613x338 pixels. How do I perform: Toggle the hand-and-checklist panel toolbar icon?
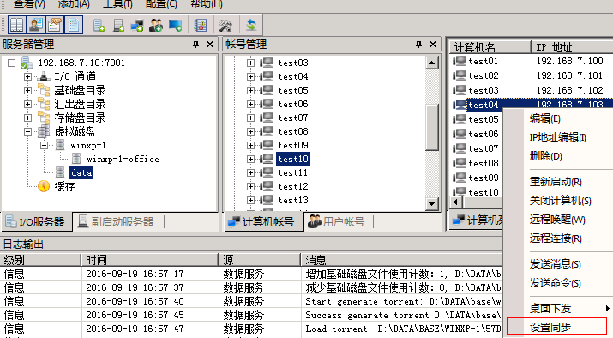55,25
